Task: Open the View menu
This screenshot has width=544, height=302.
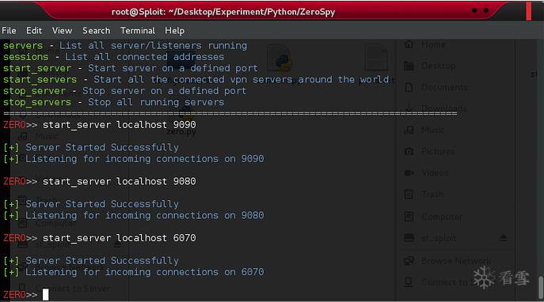Action: [62, 31]
